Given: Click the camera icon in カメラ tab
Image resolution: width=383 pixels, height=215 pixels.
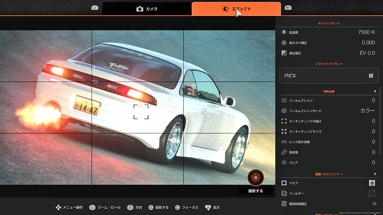Looking at the screenshot, I should pos(140,9).
